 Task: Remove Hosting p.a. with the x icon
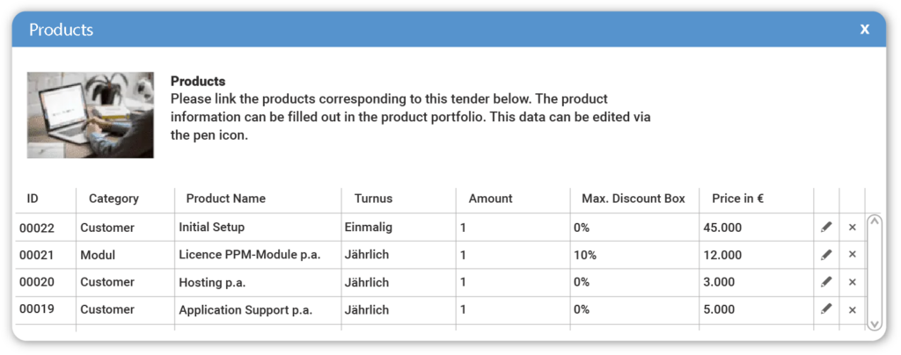(x=852, y=282)
